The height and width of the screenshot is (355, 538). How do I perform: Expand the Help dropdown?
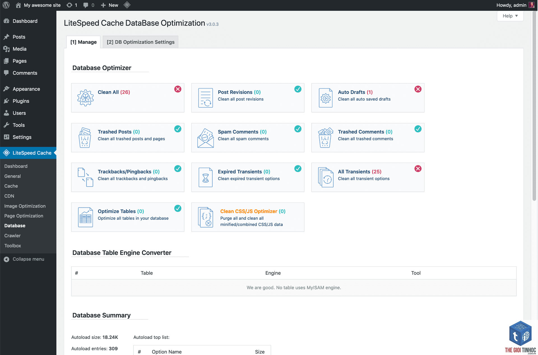510,16
